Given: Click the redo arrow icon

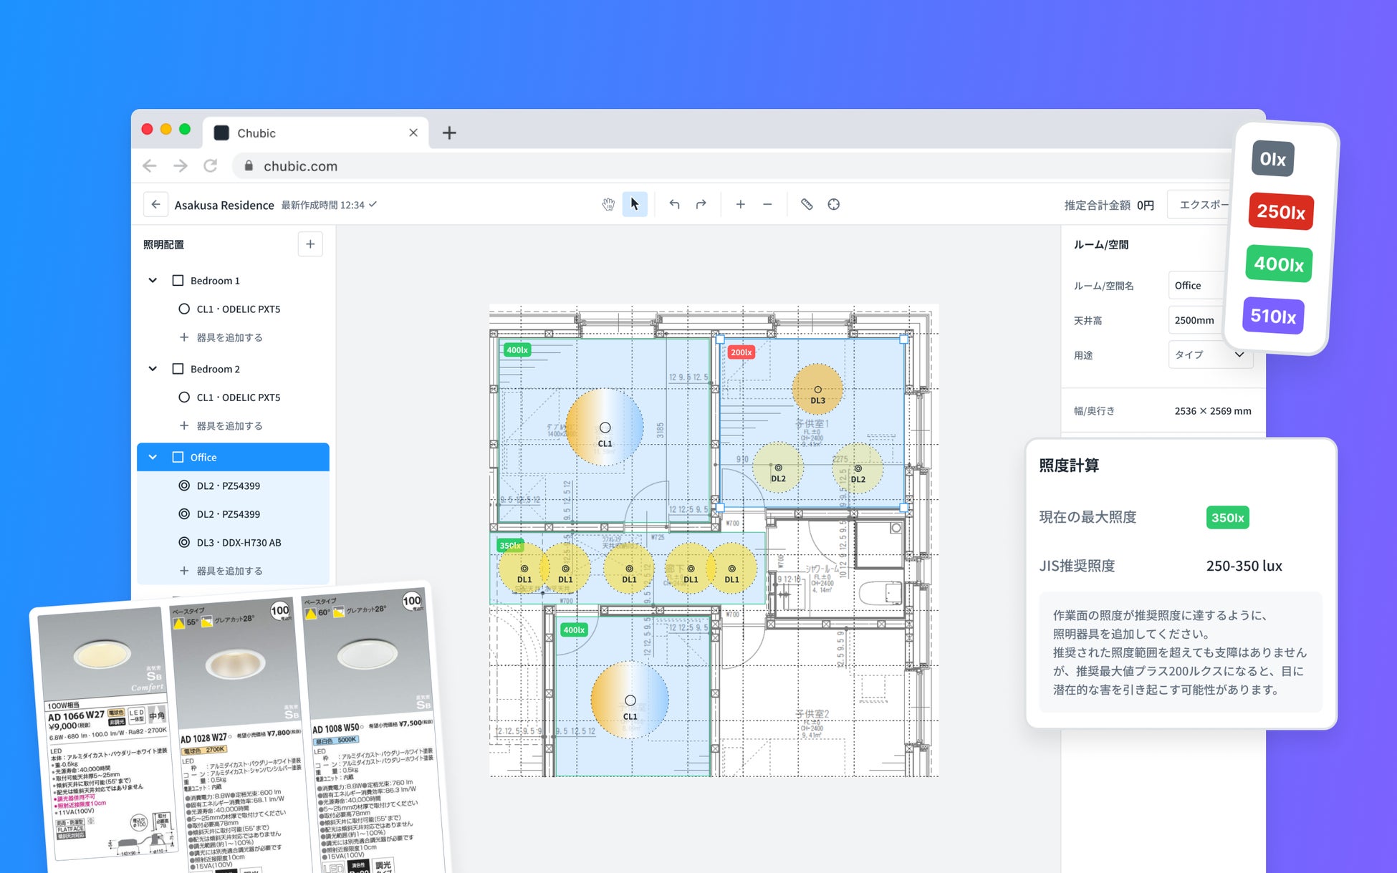Looking at the screenshot, I should [701, 205].
